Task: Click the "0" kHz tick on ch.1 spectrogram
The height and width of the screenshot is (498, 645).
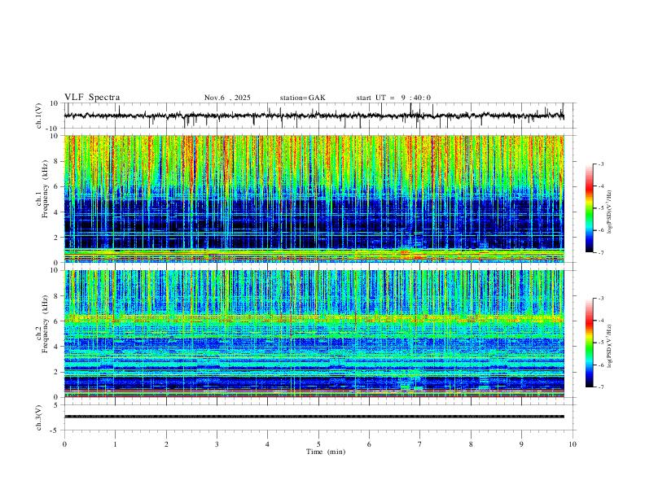Action: 56,263
